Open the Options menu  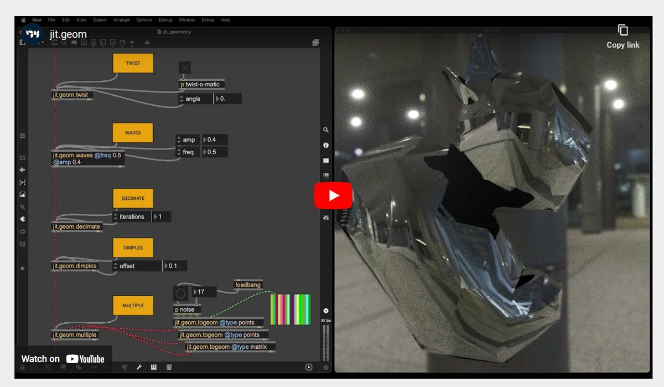(x=144, y=20)
